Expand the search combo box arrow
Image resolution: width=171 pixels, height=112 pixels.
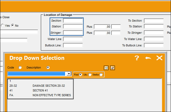click(x=69, y=74)
